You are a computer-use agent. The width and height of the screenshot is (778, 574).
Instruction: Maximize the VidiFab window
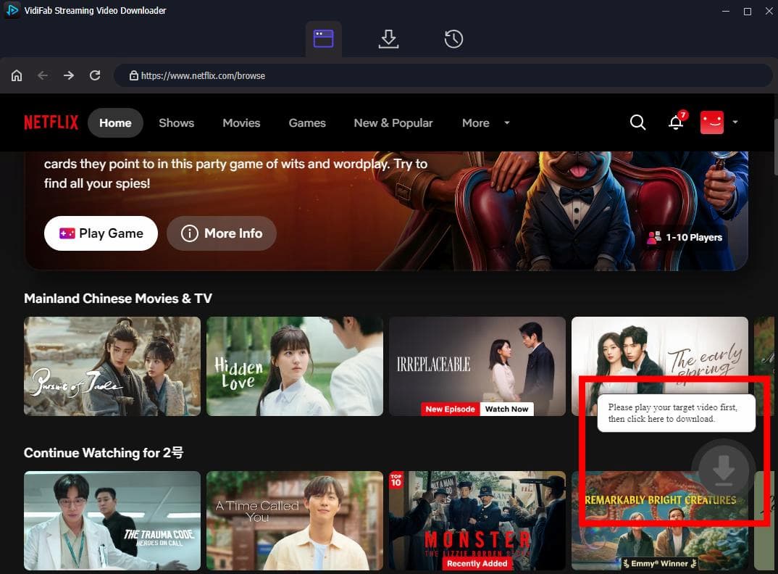coord(748,11)
